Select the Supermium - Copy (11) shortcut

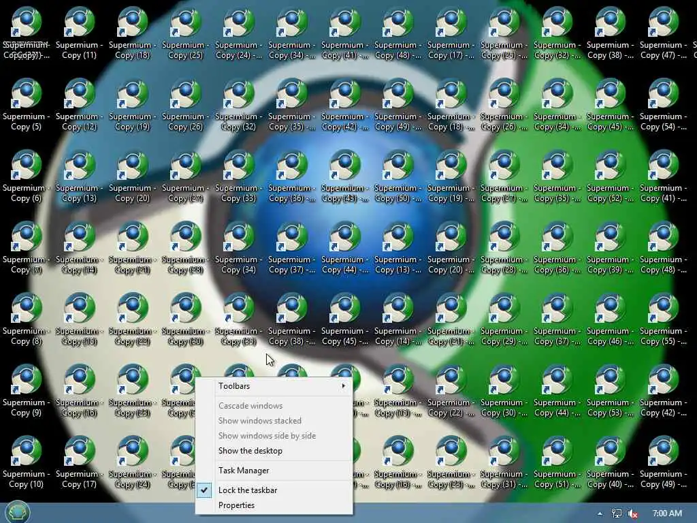(79, 33)
